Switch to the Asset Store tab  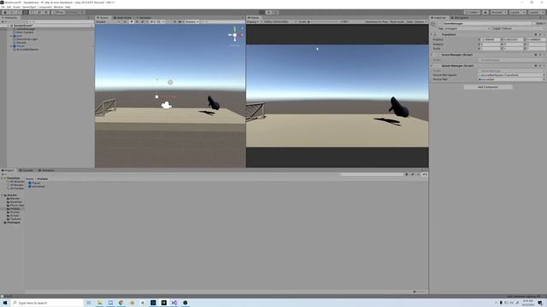click(x=123, y=17)
